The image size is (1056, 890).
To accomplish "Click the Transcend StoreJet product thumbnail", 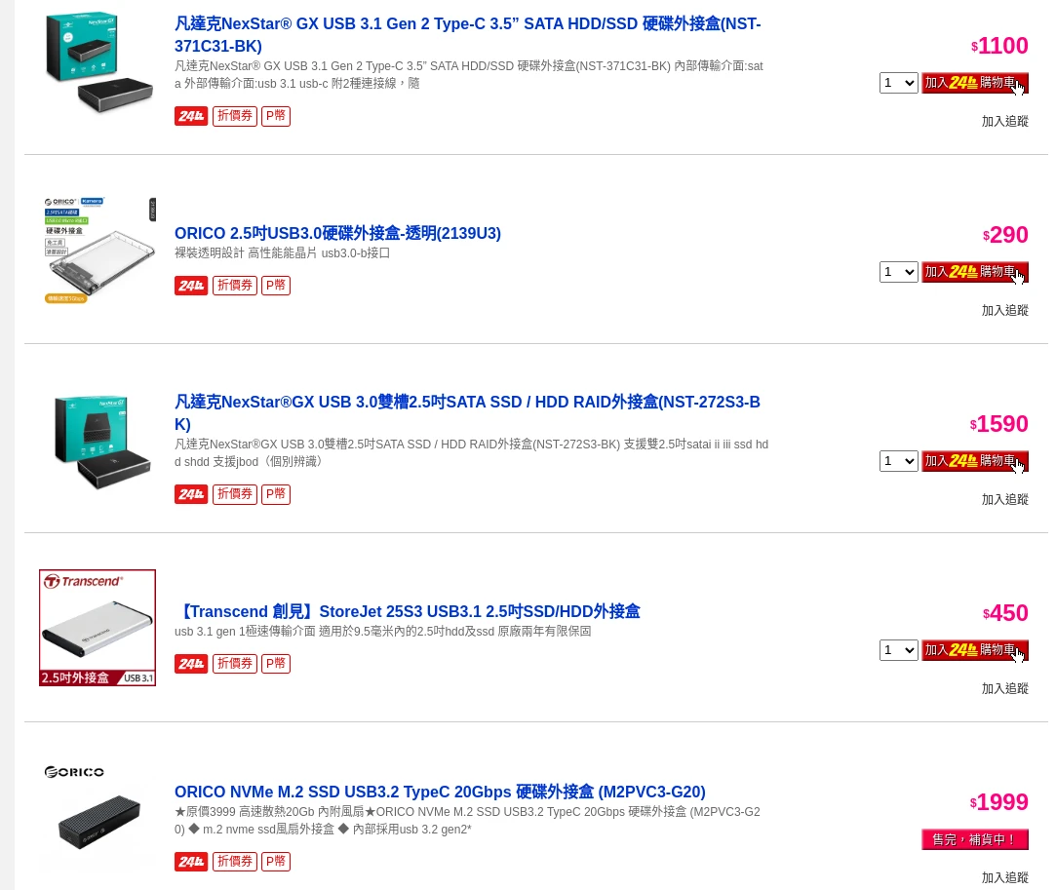I will tap(98, 628).
